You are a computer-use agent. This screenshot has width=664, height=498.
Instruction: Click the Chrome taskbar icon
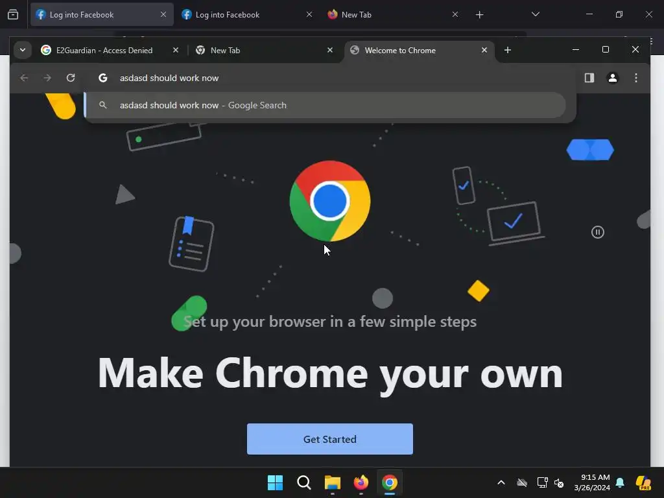pos(390,482)
